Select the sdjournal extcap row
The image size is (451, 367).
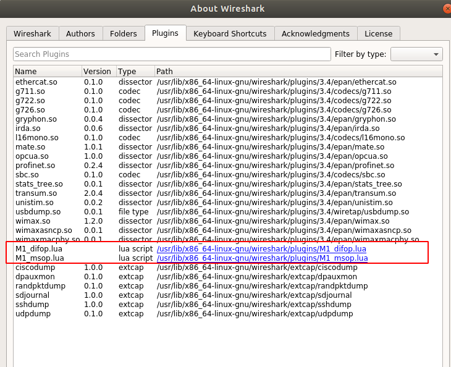228,295
